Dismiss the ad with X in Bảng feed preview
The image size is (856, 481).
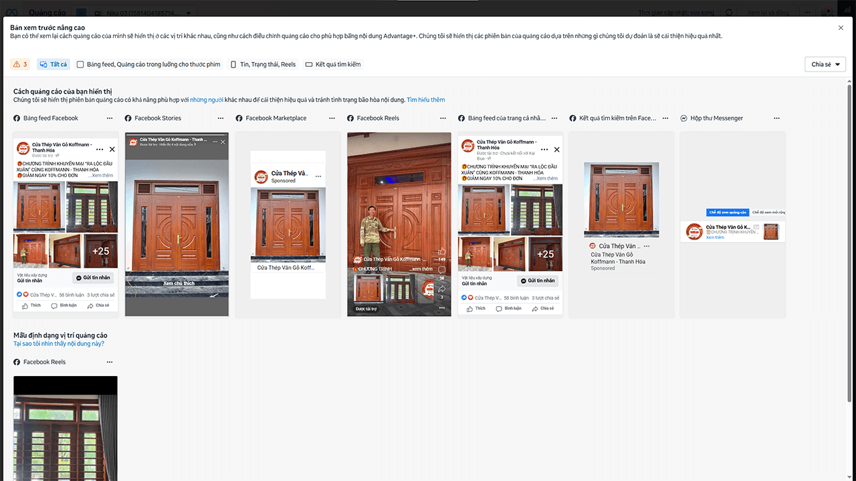pyautogui.click(x=112, y=149)
